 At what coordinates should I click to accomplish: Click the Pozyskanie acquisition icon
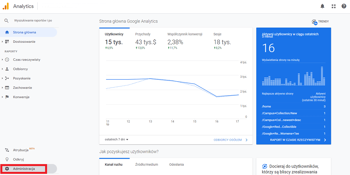(7, 78)
